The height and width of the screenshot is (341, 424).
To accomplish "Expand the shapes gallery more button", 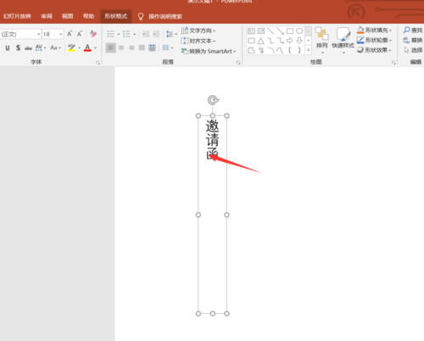I will click(309, 50).
